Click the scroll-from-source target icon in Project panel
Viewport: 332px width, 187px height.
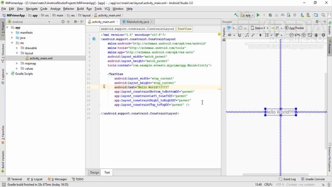click(63, 22)
